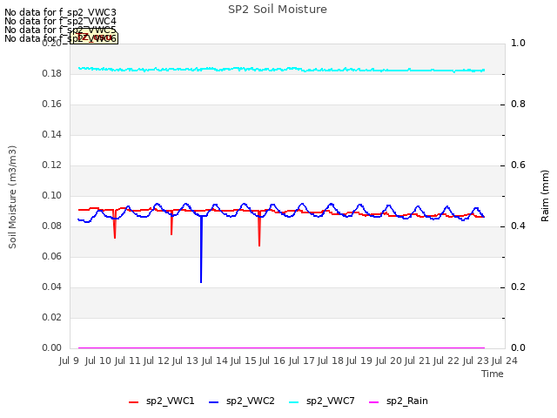Click the 0.2 right axis tick label
Screen dimensions: 557x418
[x=518, y=287]
